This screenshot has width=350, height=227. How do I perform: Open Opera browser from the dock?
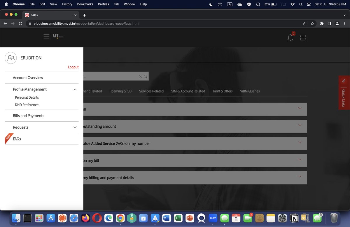(x=97, y=218)
